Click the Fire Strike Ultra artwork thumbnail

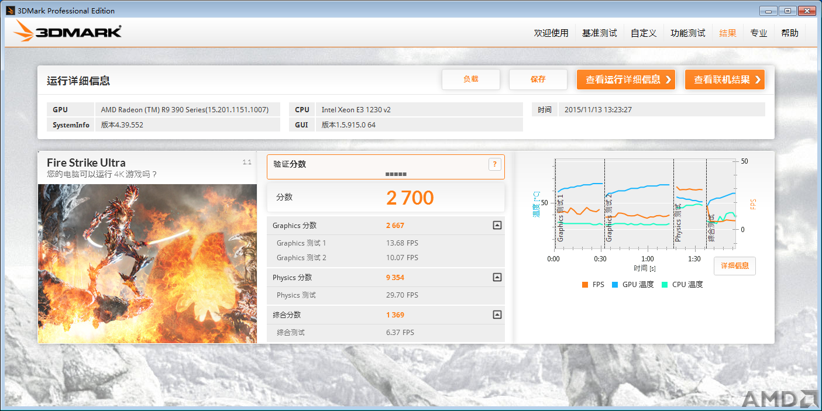tap(147, 264)
